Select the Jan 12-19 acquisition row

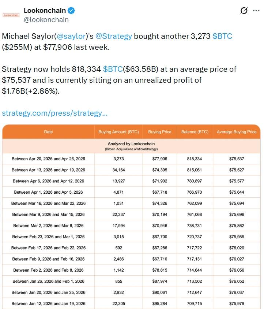(132, 304)
